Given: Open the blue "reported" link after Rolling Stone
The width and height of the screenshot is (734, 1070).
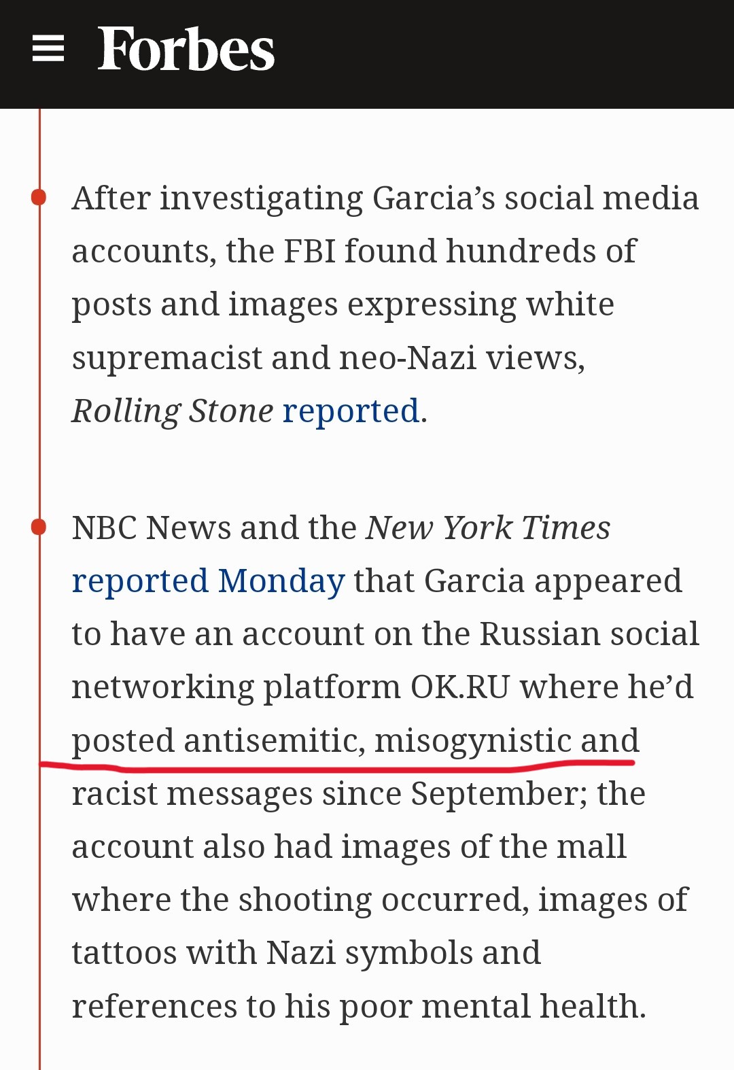Looking at the screenshot, I should pos(351,411).
